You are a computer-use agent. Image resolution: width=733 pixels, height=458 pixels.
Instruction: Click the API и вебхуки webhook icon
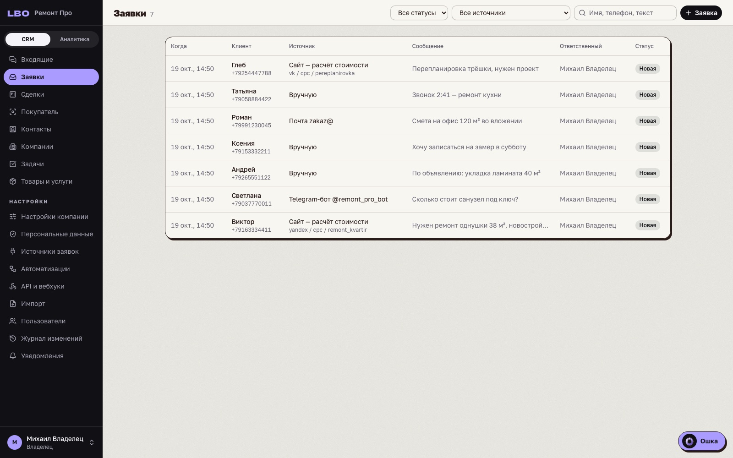(x=13, y=286)
